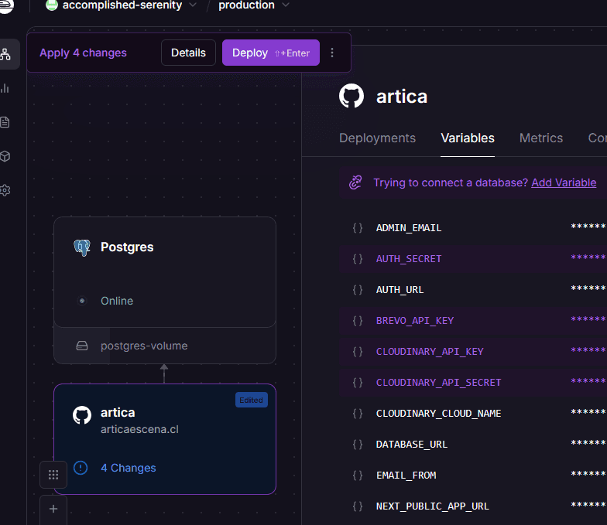Expand the accomplished-serenity project dropdown

click(193, 5)
